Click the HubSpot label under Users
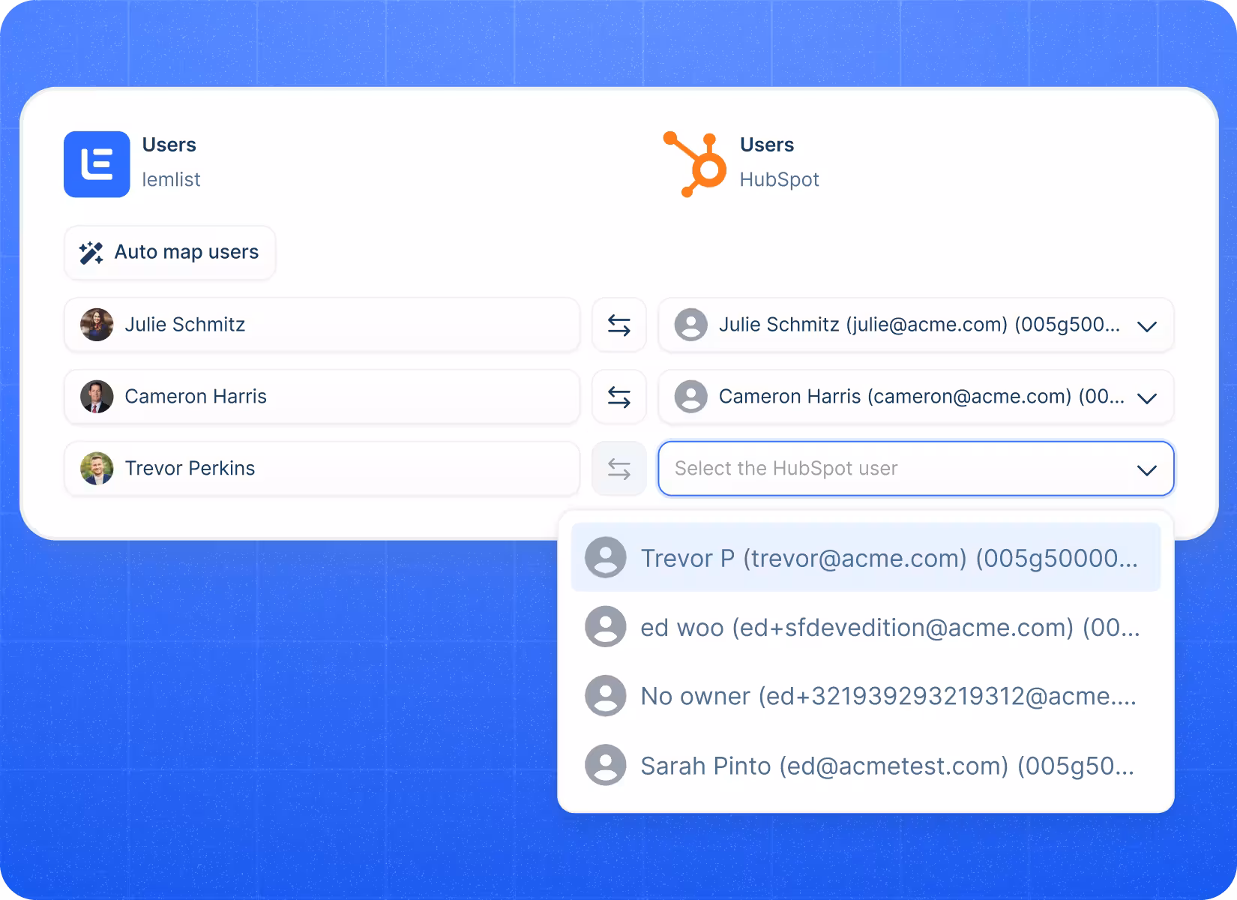This screenshot has height=900, width=1237. 780,180
